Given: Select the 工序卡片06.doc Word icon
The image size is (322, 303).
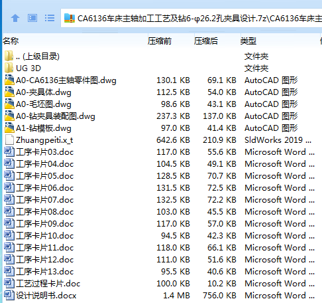Looking at the screenshot, I should click(9, 187).
